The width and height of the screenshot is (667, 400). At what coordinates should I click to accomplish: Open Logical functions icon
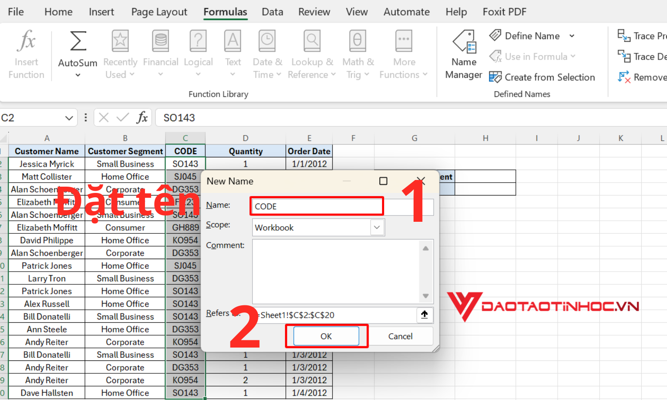coord(198,41)
